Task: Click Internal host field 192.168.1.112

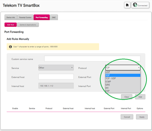Action: click(x=56, y=86)
